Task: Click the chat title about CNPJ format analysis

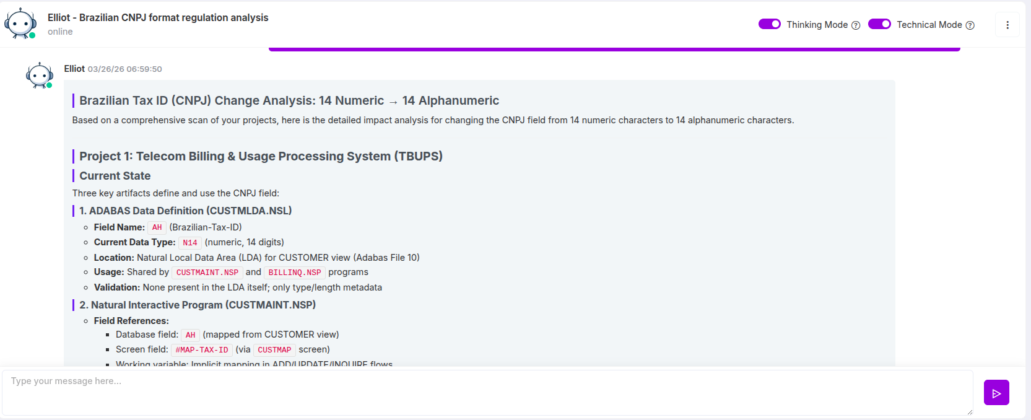Action: pyautogui.click(x=158, y=17)
